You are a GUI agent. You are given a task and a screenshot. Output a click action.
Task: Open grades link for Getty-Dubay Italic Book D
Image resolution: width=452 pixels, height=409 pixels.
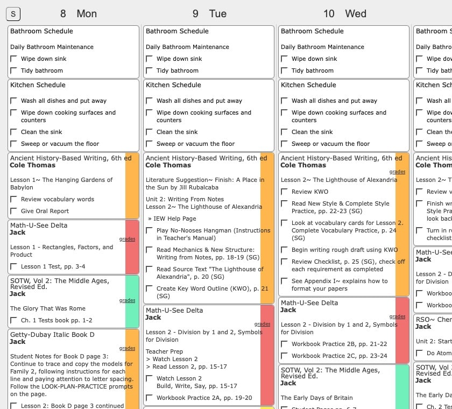[x=127, y=348]
